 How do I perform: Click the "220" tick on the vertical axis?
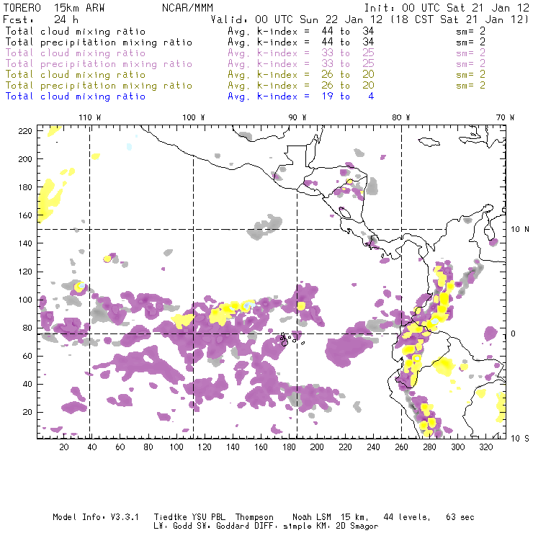(x=25, y=131)
